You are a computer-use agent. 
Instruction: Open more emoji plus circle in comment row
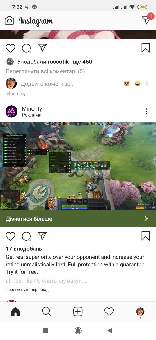(147, 83)
